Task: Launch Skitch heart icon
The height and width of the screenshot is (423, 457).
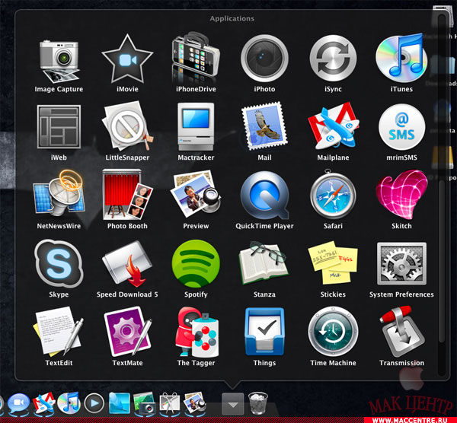Action: tap(401, 195)
